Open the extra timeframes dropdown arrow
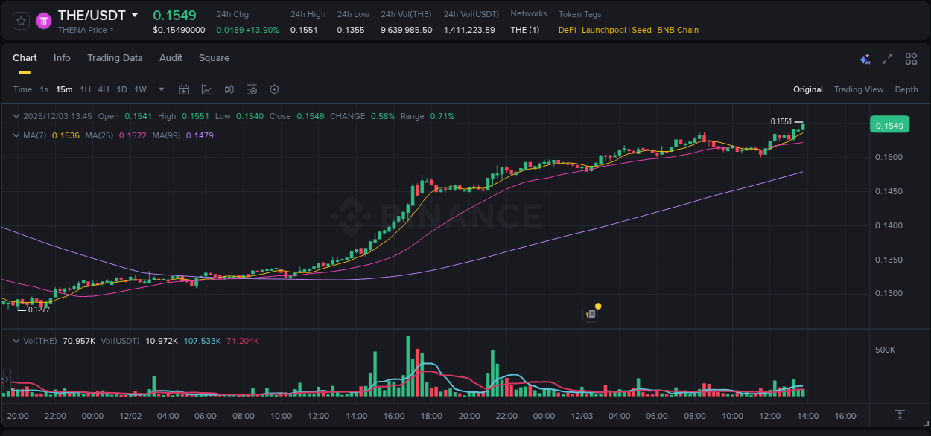The height and width of the screenshot is (436, 931). [160, 89]
